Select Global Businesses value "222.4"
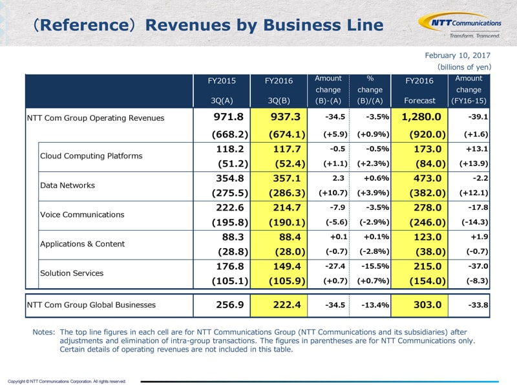Screen dimensions: 517x385 coord(287,305)
